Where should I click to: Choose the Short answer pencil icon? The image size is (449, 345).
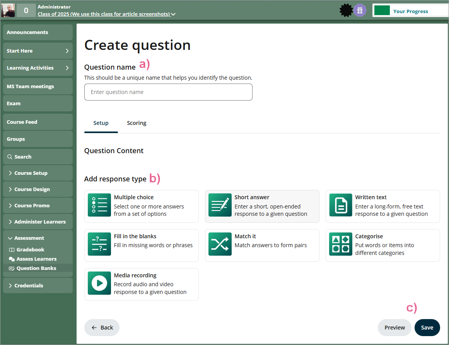pyautogui.click(x=220, y=205)
